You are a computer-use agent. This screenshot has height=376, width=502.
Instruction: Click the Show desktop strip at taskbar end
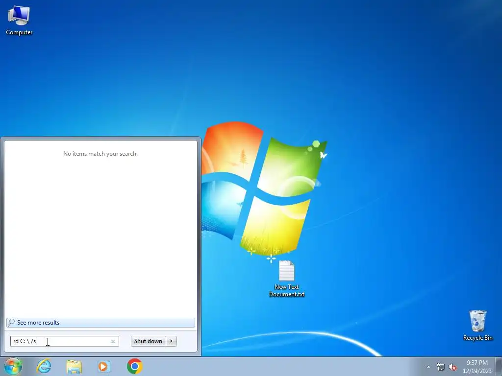pos(499,366)
